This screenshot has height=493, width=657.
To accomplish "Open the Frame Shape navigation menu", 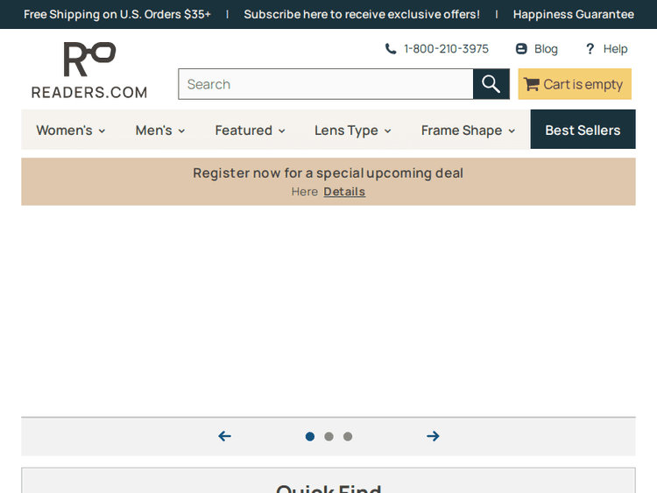I will pyautogui.click(x=468, y=130).
